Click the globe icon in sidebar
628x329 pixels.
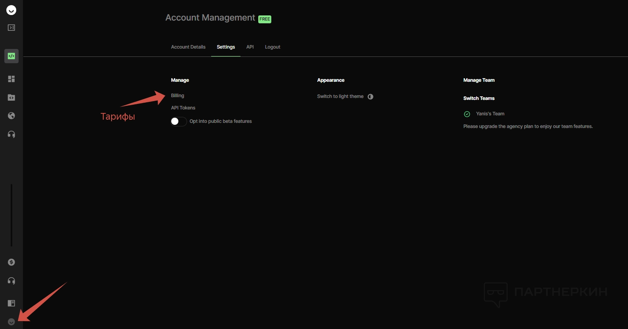tap(11, 116)
